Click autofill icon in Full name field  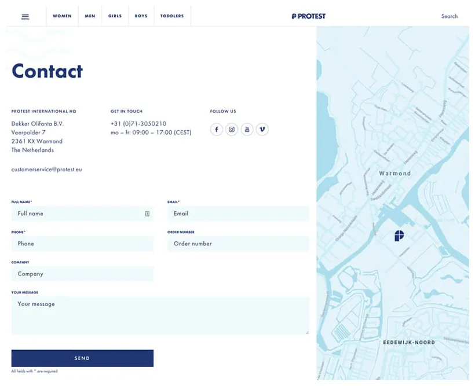point(147,214)
